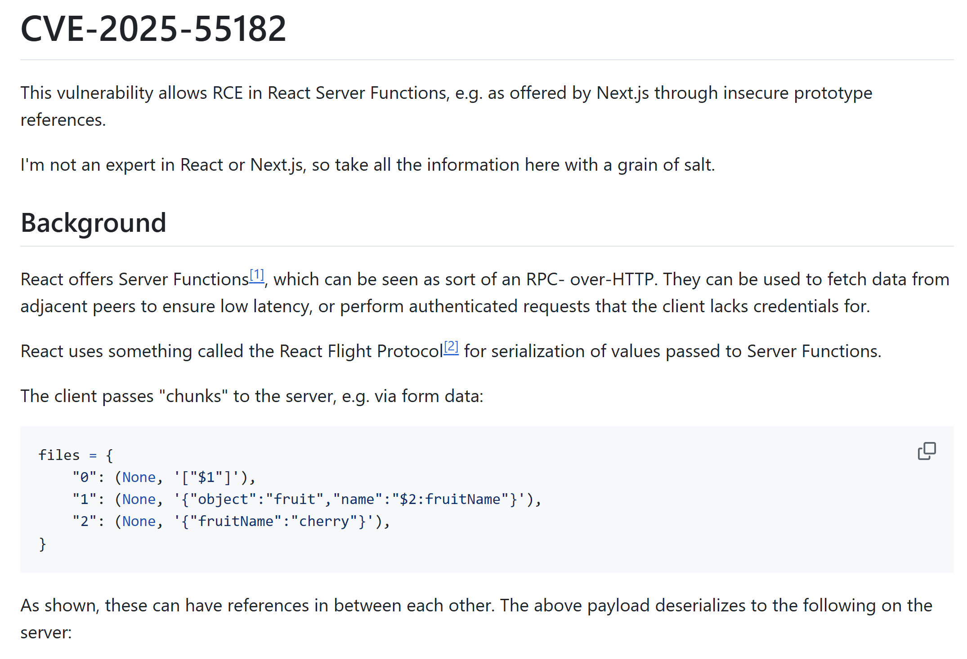
Task: Click "React uses something called" sentence
Action: coord(451,351)
